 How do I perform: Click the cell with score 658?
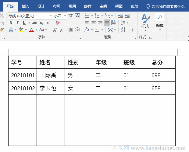pos(162,88)
